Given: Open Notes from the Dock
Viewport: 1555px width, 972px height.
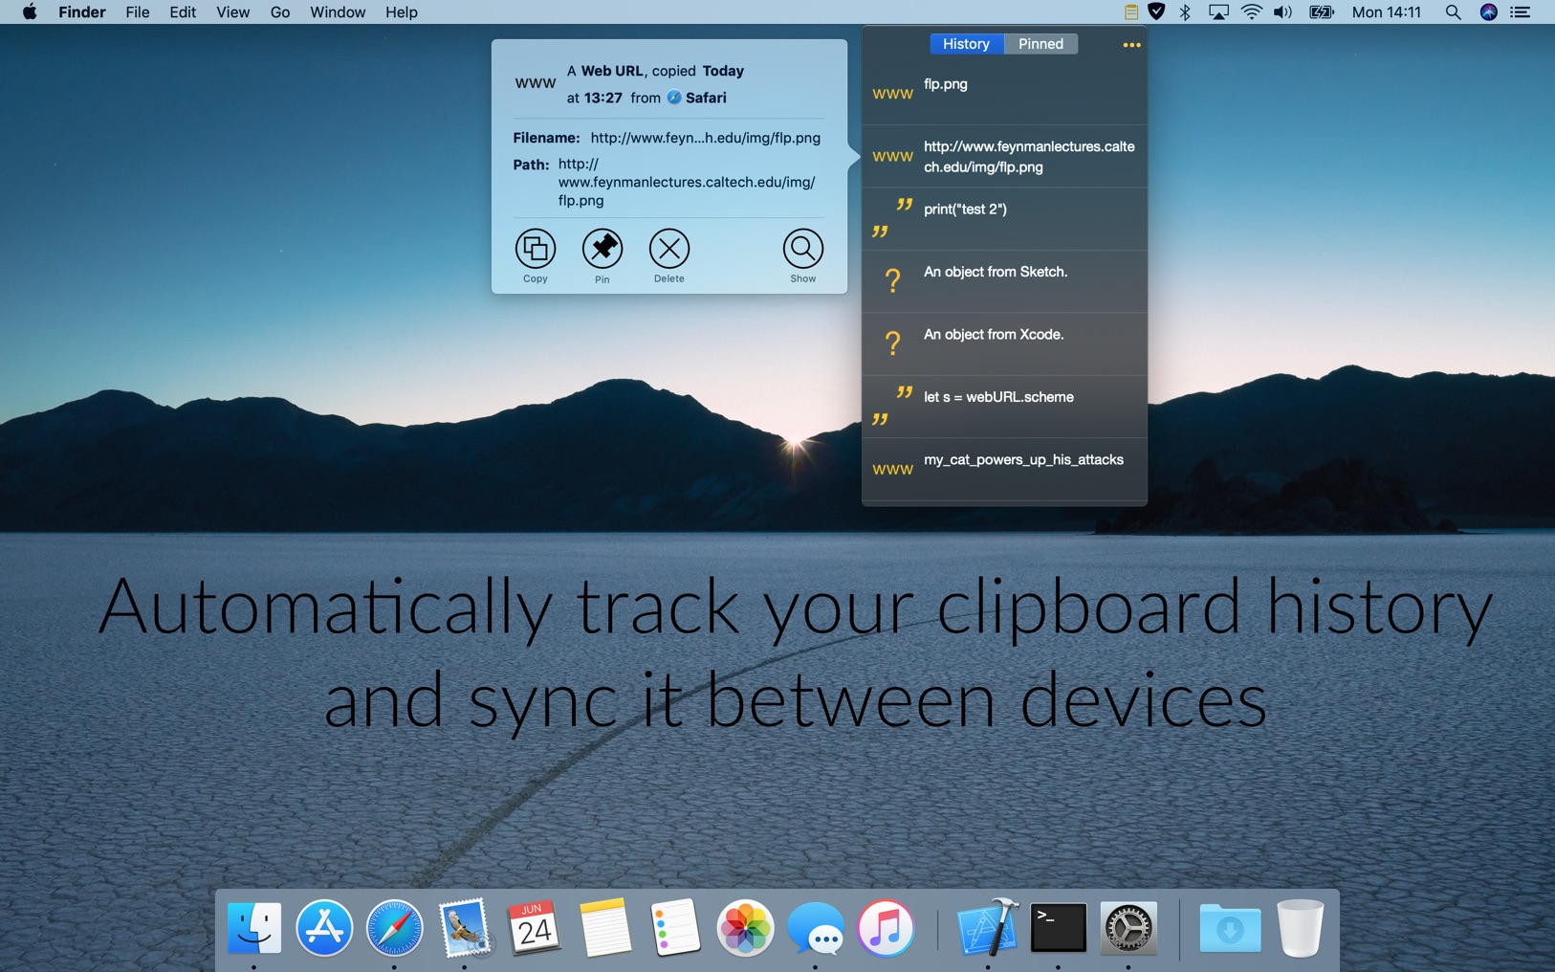Looking at the screenshot, I should (604, 928).
